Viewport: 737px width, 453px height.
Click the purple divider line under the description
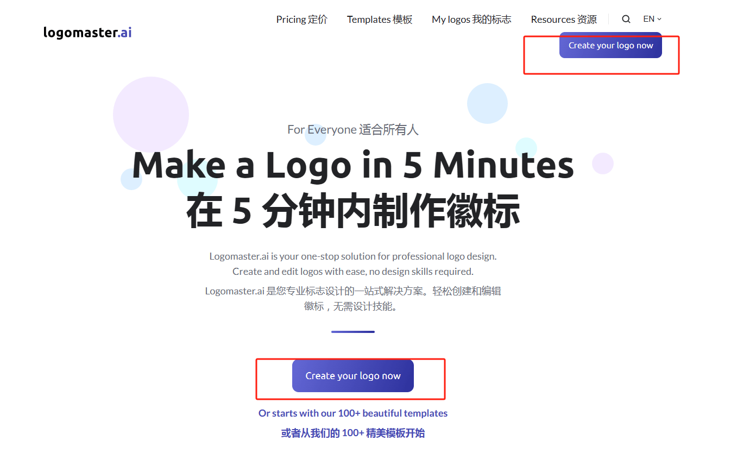click(x=352, y=331)
